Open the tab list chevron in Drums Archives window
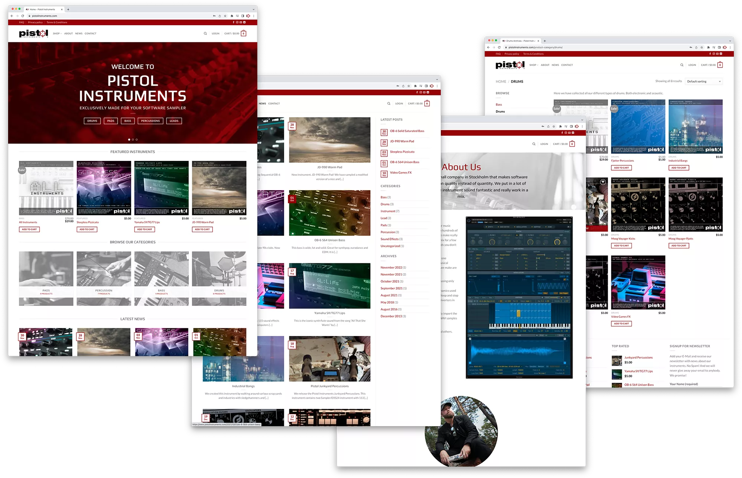Viewport: 742px width, 478px height. pyautogui.click(x=730, y=41)
